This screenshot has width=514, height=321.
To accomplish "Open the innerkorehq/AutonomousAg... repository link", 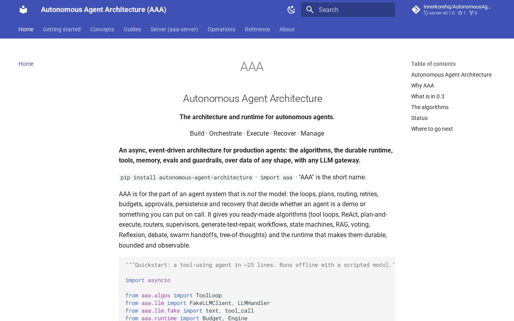I will 457,6.
